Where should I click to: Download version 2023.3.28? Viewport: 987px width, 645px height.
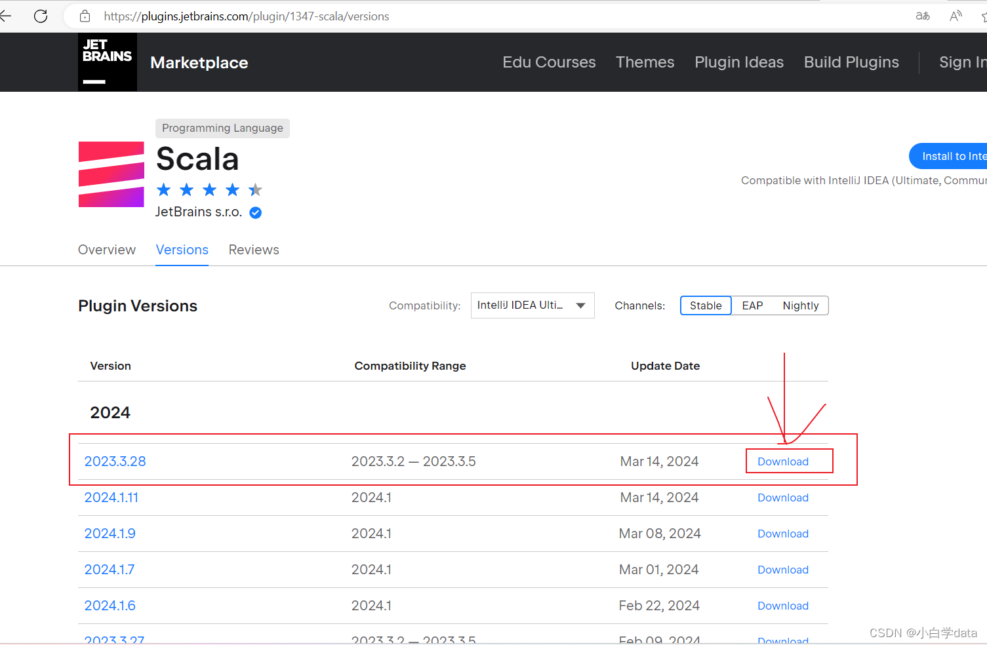click(x=782, y=461)
